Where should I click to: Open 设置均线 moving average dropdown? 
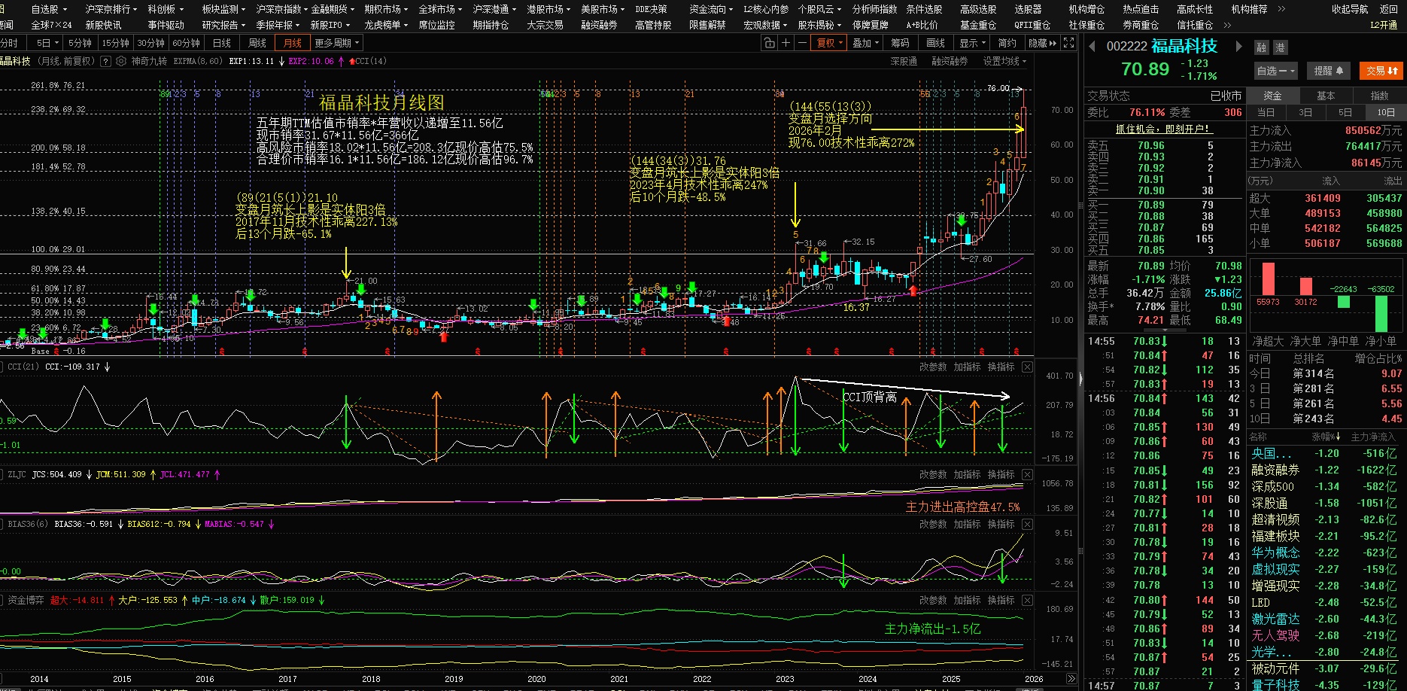coord(1004,61)
